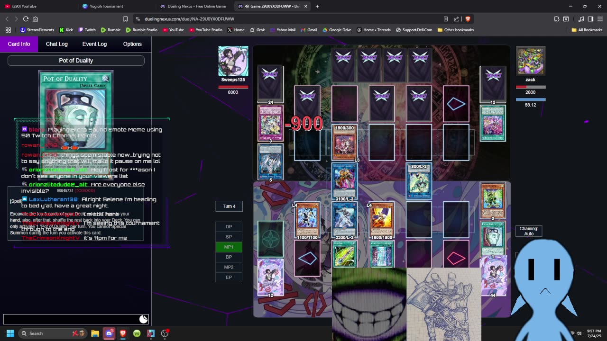Viewport: 607px width, 341px height.
Task: Select the 1600/1800 monster card
Action: pos(382,220)
